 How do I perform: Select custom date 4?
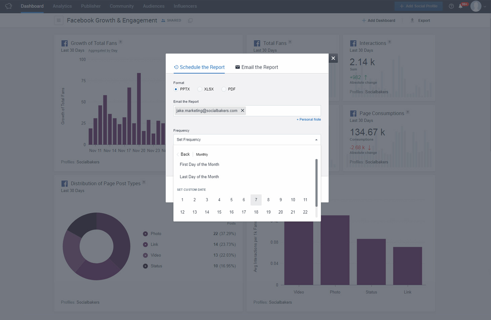(219, 200)
